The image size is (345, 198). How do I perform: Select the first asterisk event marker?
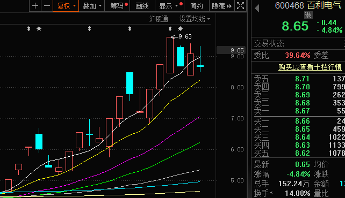tap(39, 29)
